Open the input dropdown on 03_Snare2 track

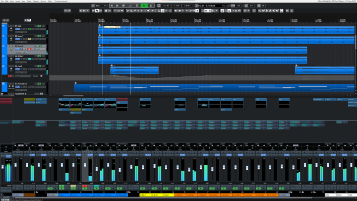point(41,49)
